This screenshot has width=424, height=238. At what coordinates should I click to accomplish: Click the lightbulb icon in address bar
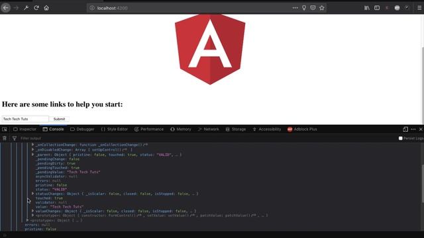tap(304, 8)
